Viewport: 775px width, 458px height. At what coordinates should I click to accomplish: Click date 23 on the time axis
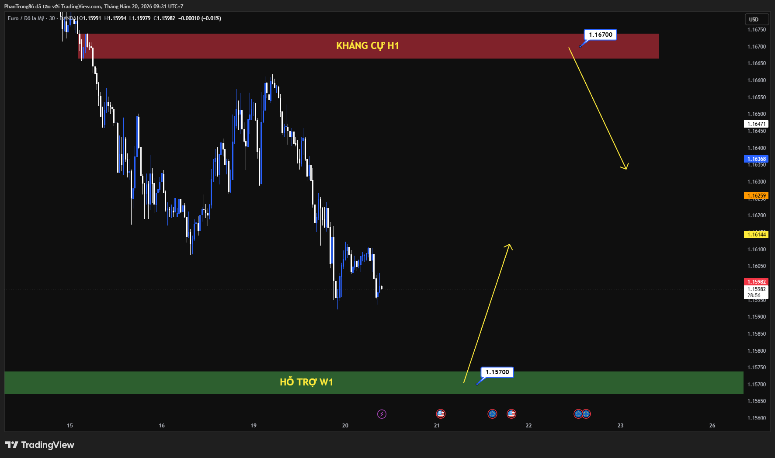[x=621, y=426]
